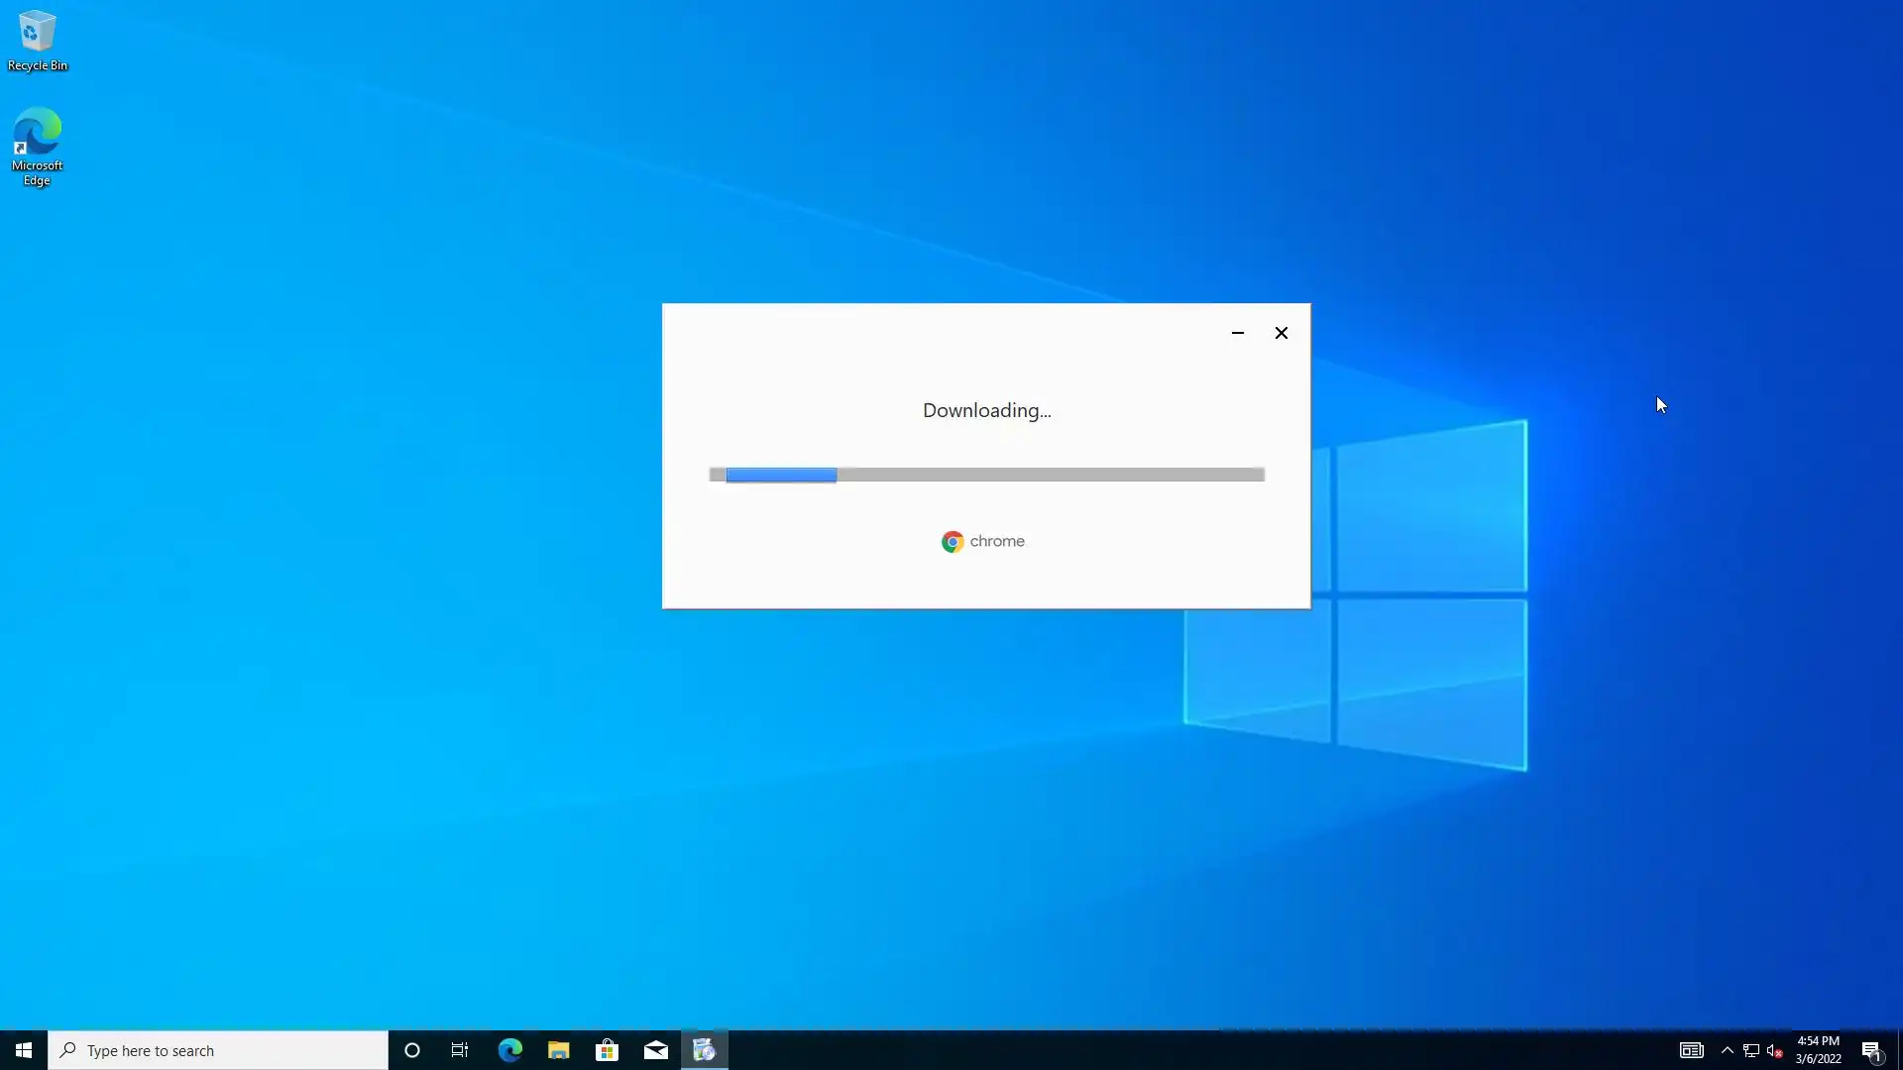Screen dimensions: 1903x1070
Task: Open Microsoft Store from the taskbar
Action: coord(607,1050)
